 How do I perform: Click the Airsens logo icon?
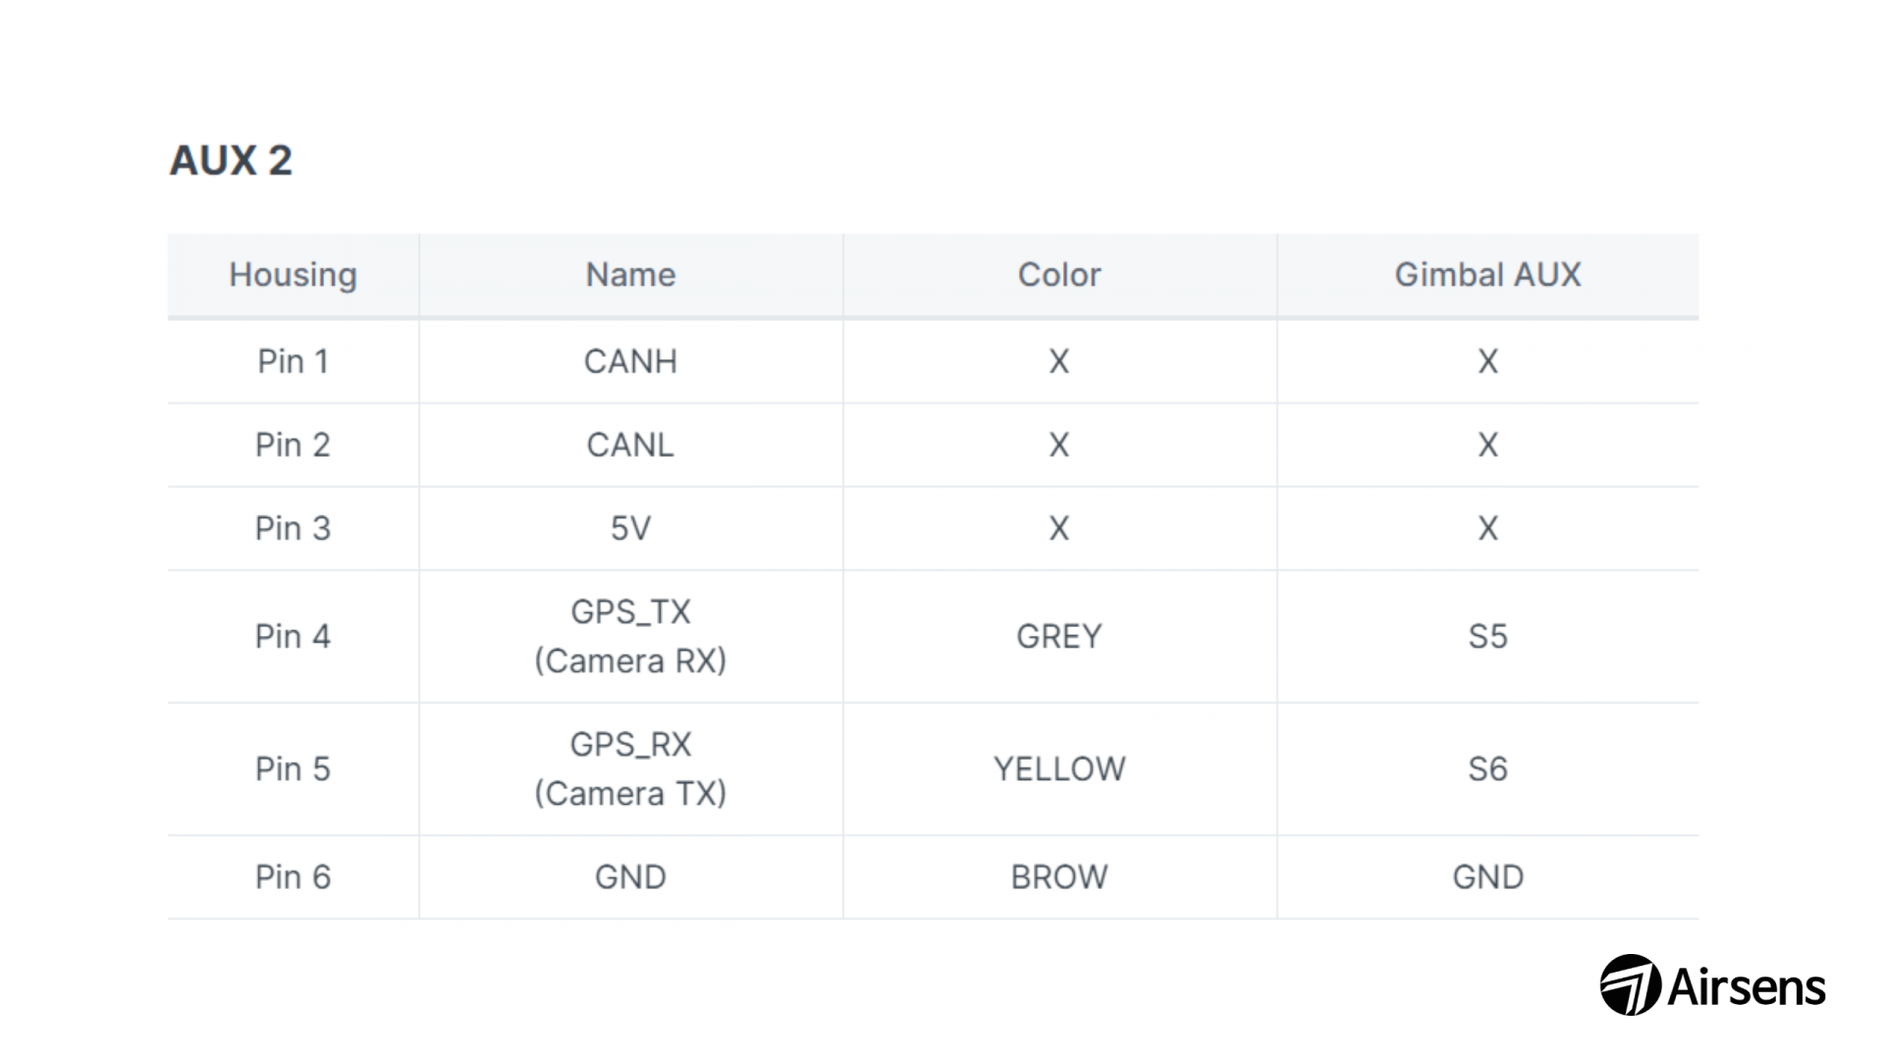pos(1631,984)
